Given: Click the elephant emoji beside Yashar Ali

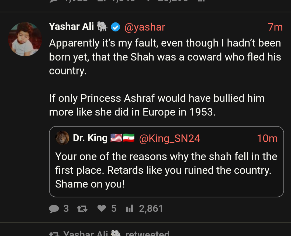Looking at the screenshot, I should tap(102, 27).
